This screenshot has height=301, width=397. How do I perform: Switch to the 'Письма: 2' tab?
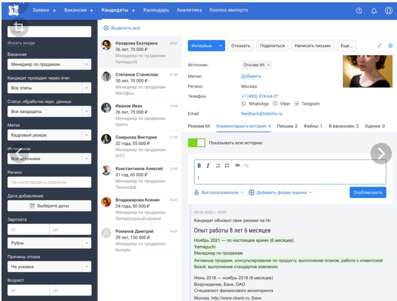(287, 126)
